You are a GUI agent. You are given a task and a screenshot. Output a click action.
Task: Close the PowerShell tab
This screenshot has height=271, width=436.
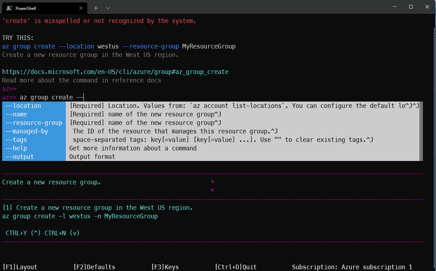81,8
